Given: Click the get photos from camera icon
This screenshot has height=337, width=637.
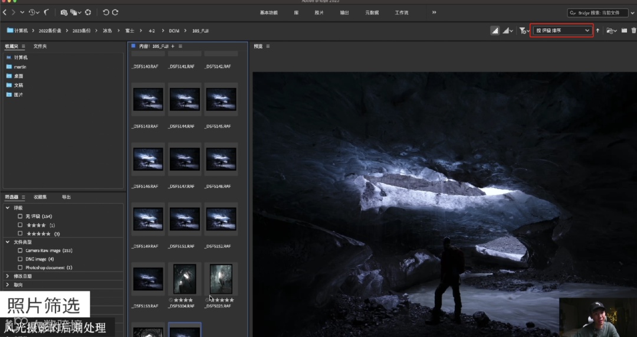Looking at the screenshot, I should click(64, 12).
